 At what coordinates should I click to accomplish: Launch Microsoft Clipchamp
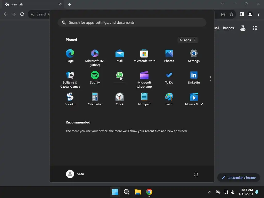point(144,80)
